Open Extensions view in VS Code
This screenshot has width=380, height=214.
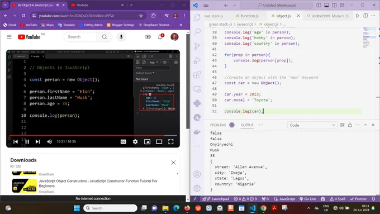point(197,74)
